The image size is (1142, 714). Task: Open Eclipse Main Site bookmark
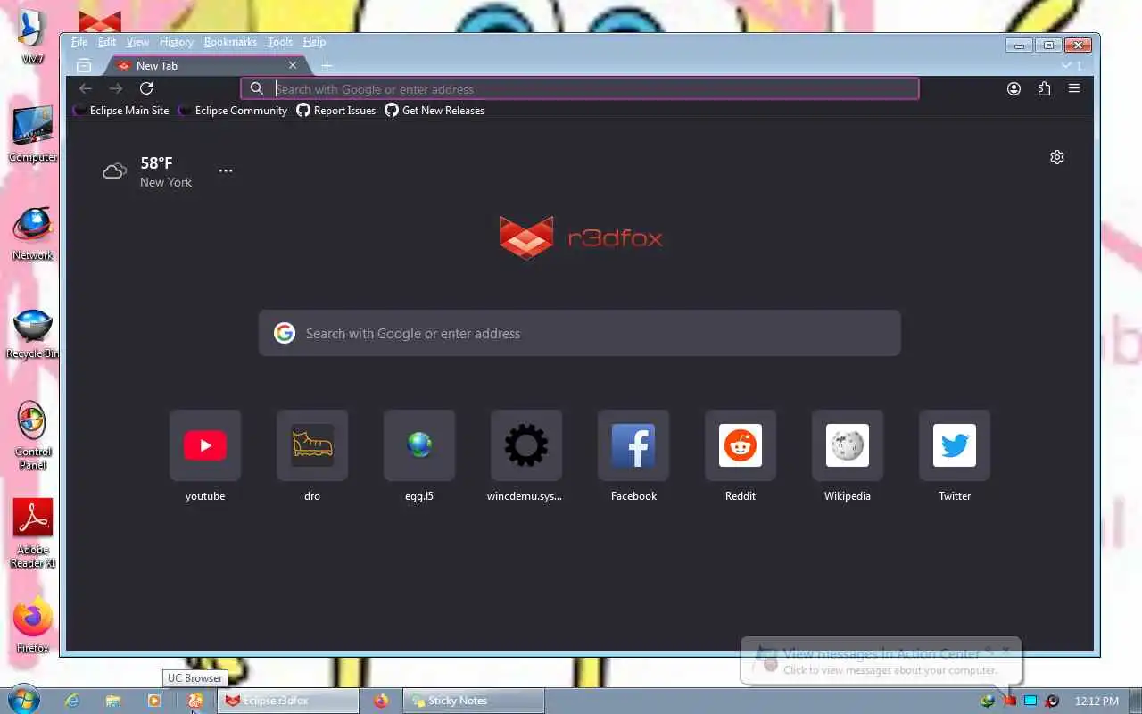tap(121, 111)
